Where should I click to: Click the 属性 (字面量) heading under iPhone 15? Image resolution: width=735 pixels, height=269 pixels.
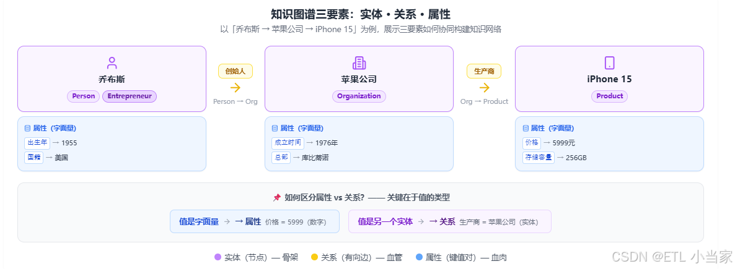point(553,128)
